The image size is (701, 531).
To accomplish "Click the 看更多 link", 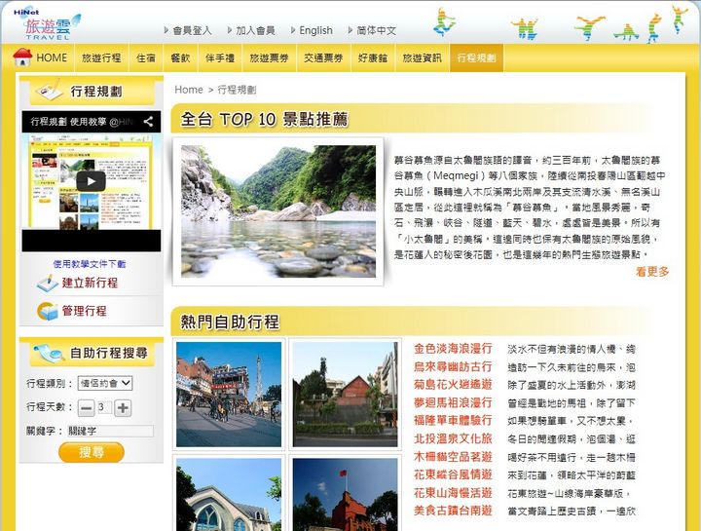I will (652, 271).
